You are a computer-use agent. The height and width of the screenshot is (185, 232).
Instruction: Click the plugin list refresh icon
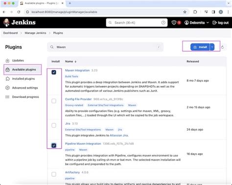pos(223,47)
